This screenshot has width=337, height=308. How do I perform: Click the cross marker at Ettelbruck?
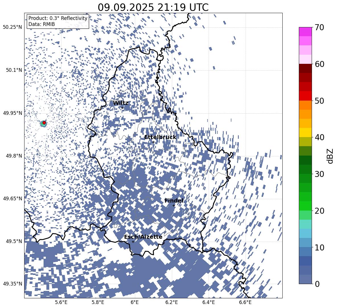click(153, 142)
